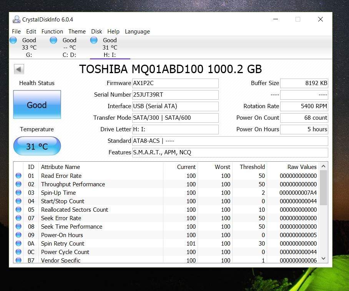The height and width of the screenshot is (291, 349).
Task: Click the ID column header
Action: [31, 167]
